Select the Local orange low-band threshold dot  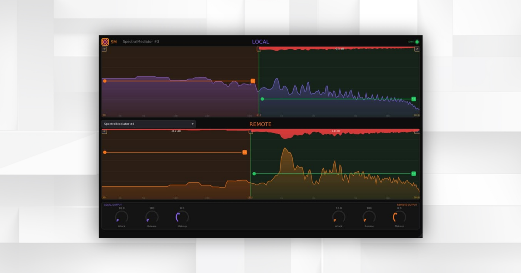coord(105,81)
